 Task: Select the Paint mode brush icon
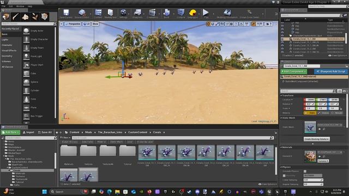(x=16, y=17)
